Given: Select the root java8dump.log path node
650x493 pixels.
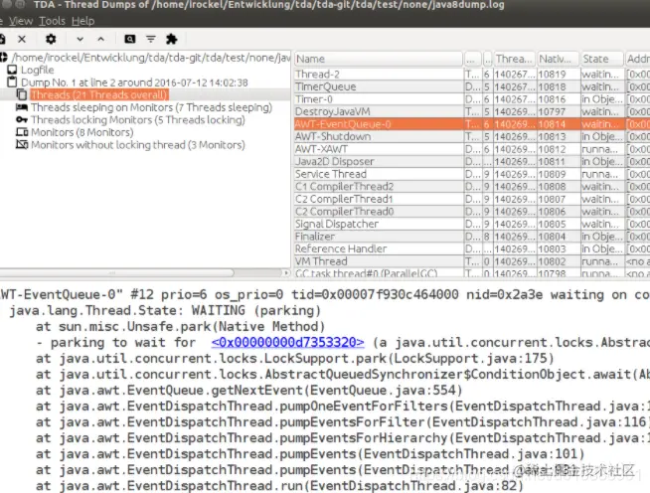Looking at the screenshot, I should point(151,58).
